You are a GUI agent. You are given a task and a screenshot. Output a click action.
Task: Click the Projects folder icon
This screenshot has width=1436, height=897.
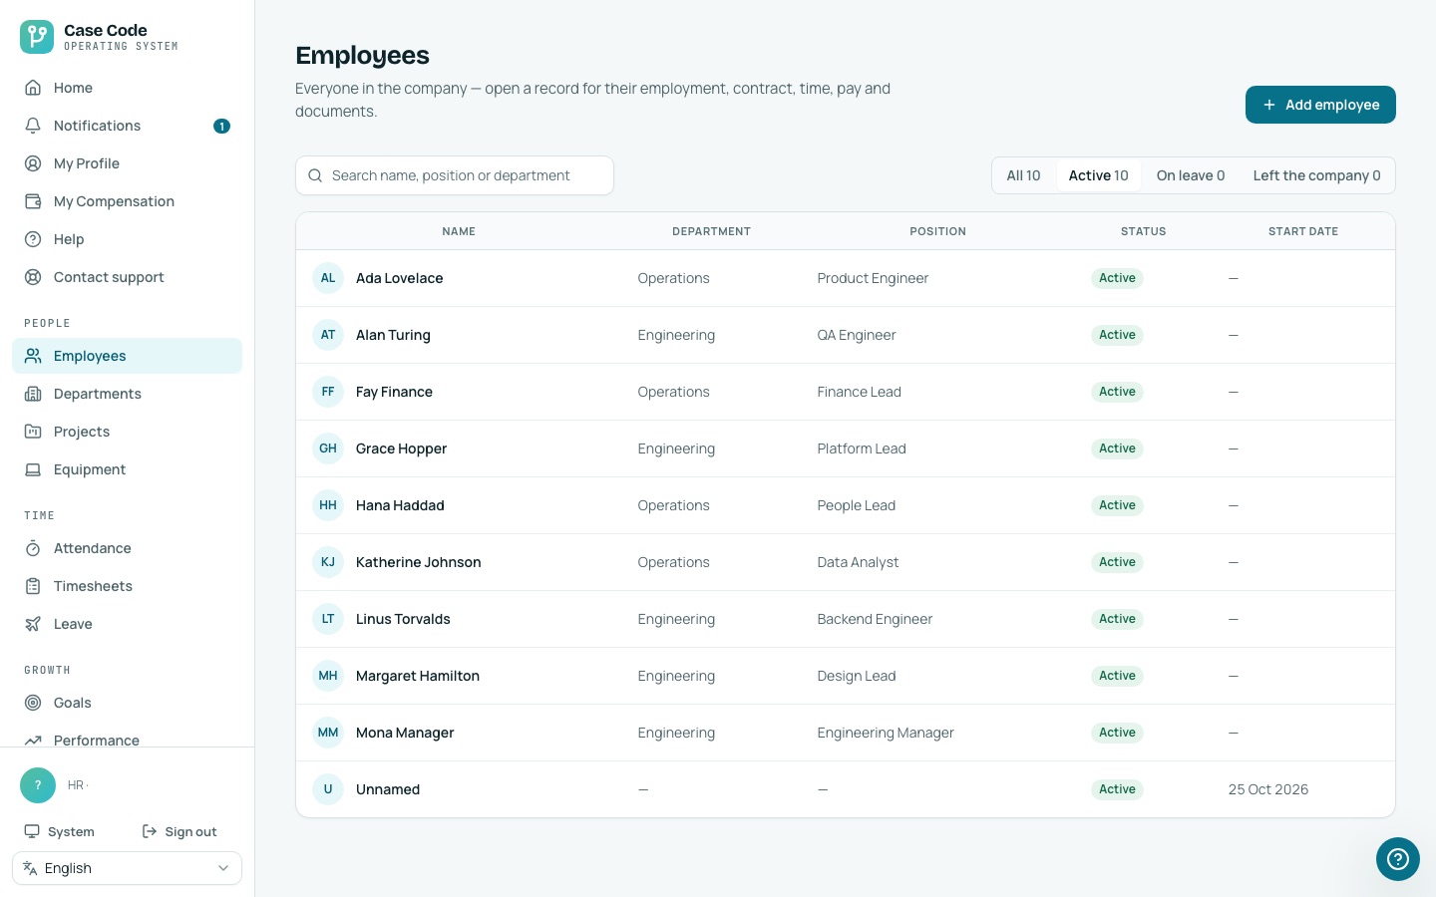(x=33, y=432)
